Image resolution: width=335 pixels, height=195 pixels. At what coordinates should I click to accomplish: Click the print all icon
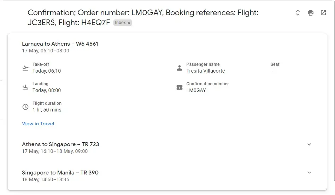[311, 13]
